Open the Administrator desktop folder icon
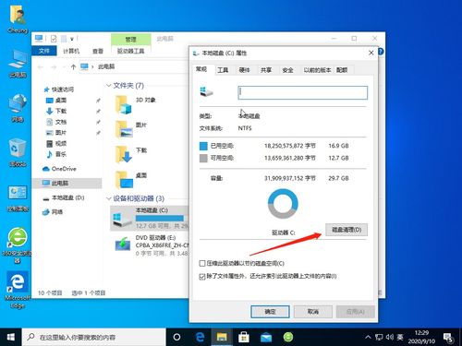 coord(18,15)
